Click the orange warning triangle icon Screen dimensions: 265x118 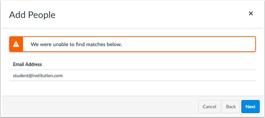point(16,44)
